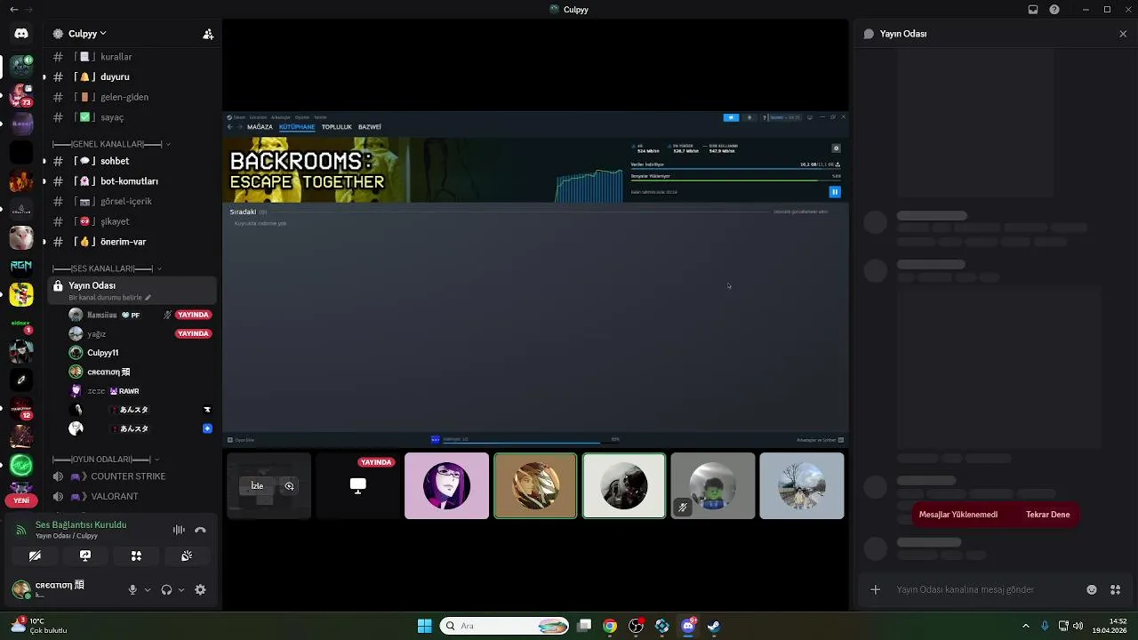Open the Windows Start button
Screen dimensions: 1138x640
425,626
